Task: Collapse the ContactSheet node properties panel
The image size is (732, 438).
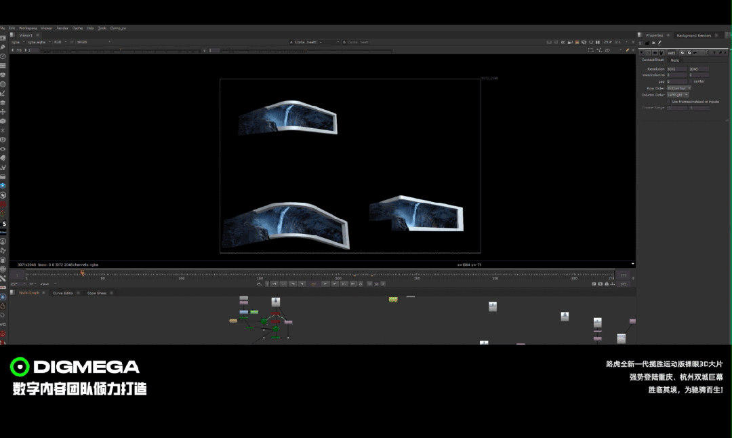Action: click(x=641, y=53)
